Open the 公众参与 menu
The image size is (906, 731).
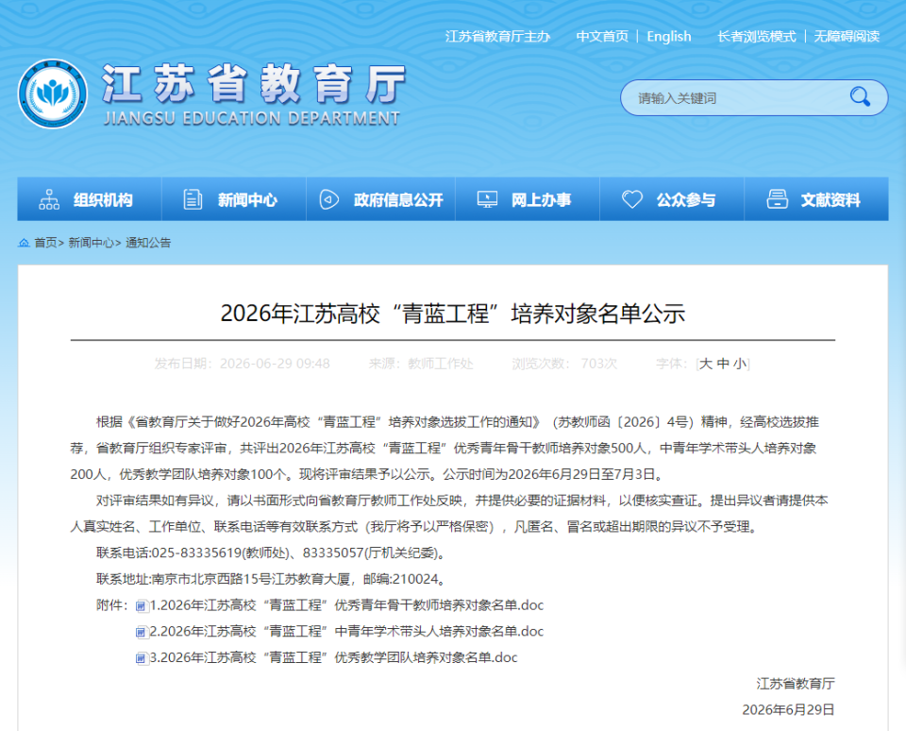672,199
